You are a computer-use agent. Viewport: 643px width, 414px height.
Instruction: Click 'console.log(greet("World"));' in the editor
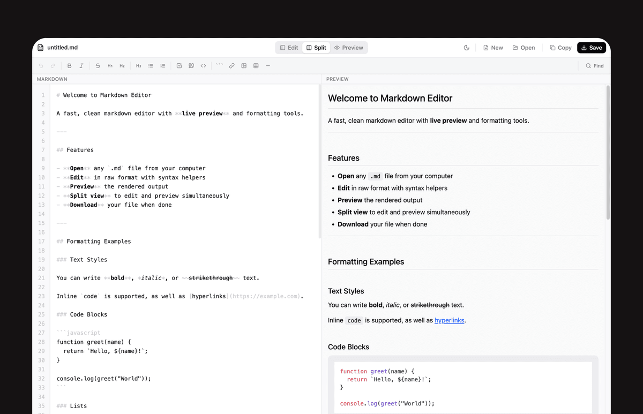(x=104, y=379)
